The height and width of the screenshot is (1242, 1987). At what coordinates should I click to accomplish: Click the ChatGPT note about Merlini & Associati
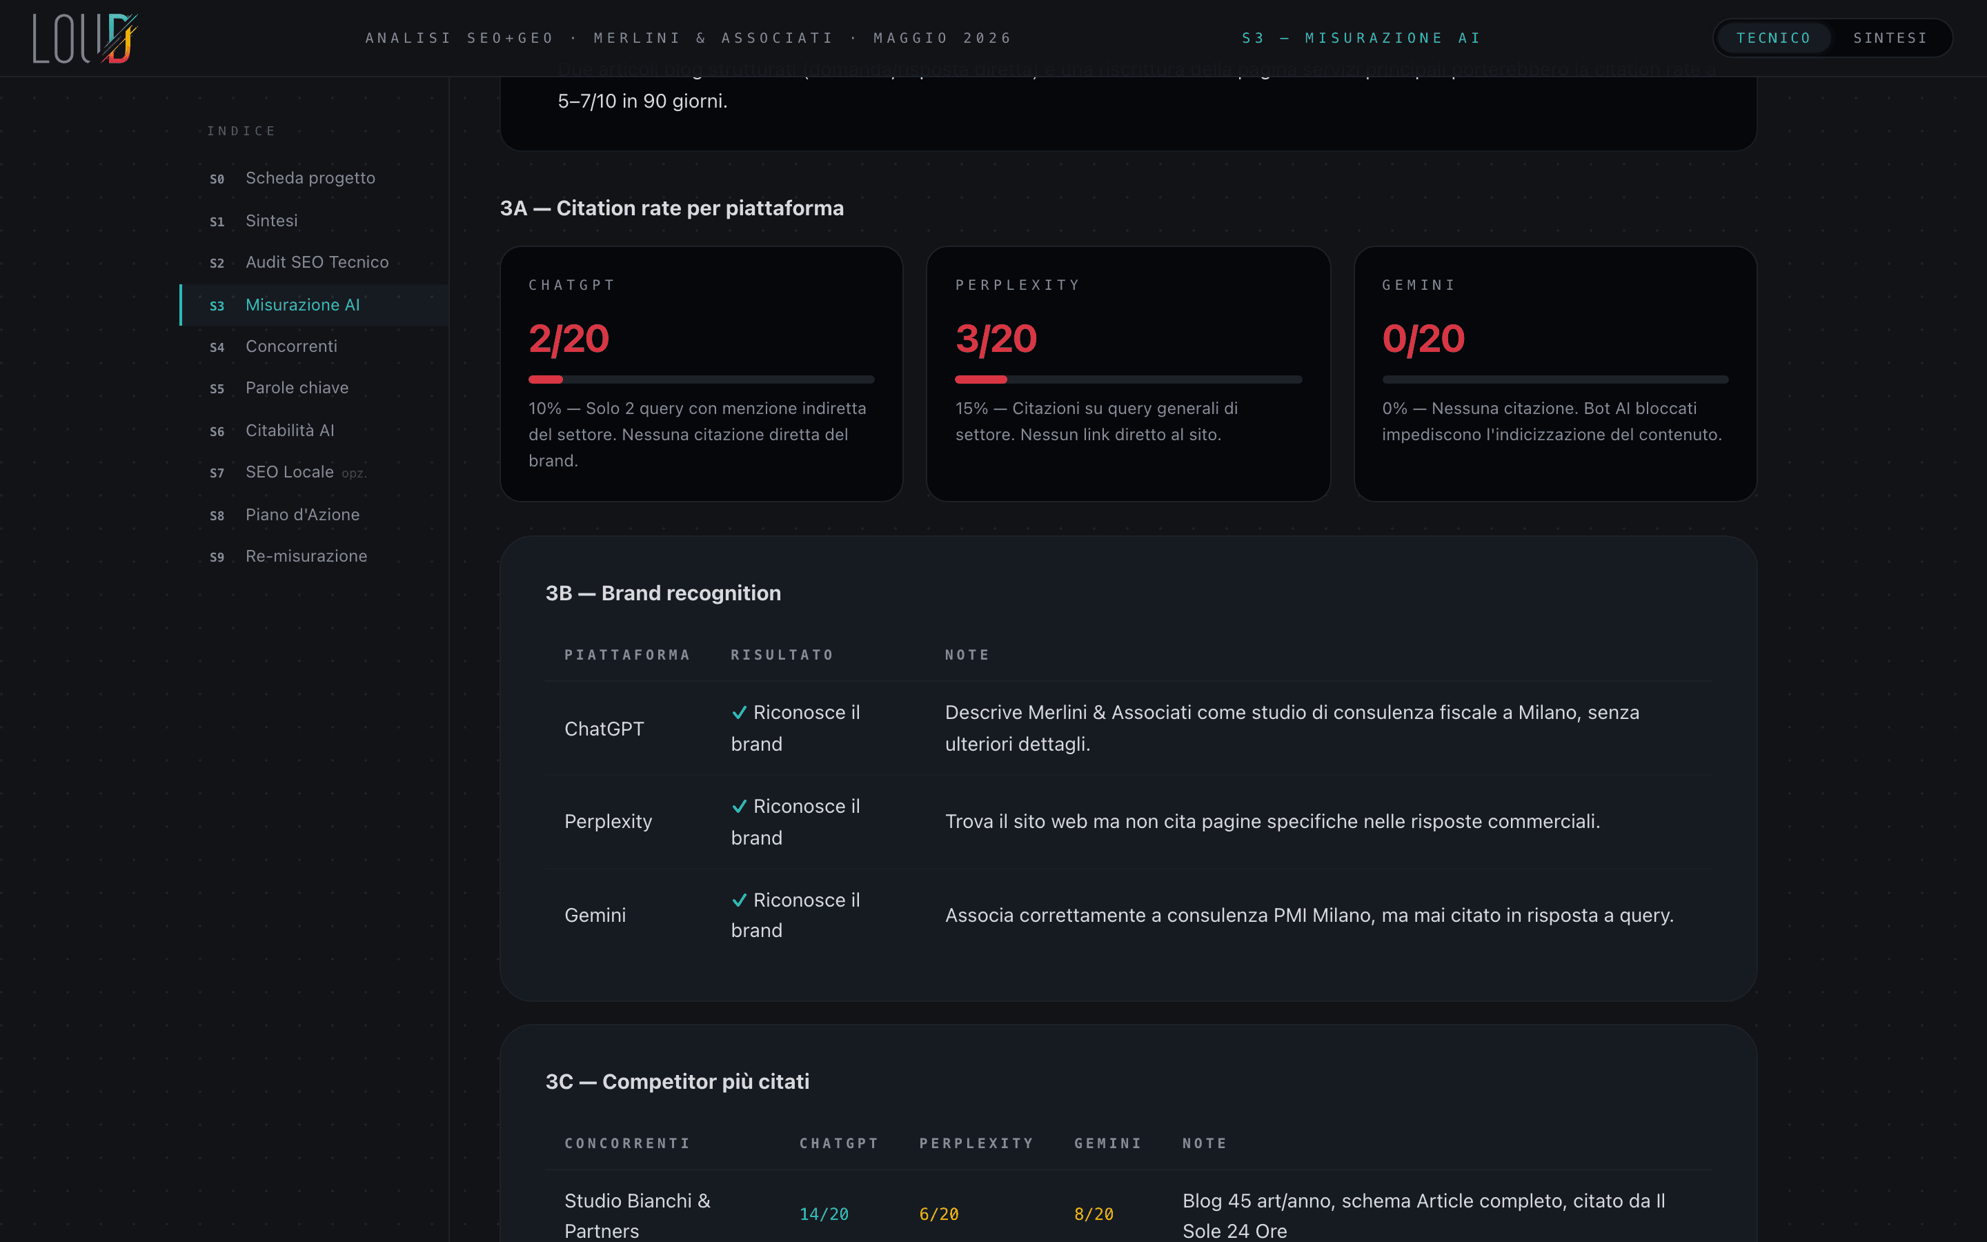point(1292,728)
